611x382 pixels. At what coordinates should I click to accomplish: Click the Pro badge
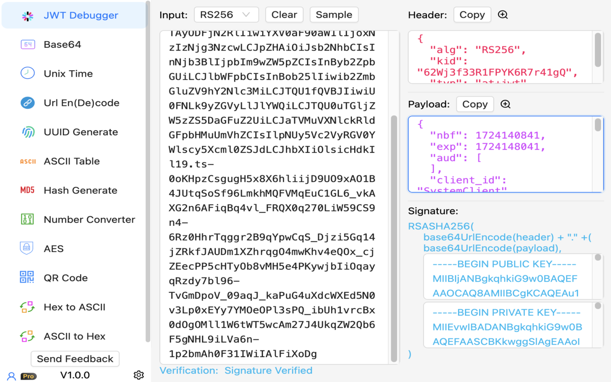[29, 376]
